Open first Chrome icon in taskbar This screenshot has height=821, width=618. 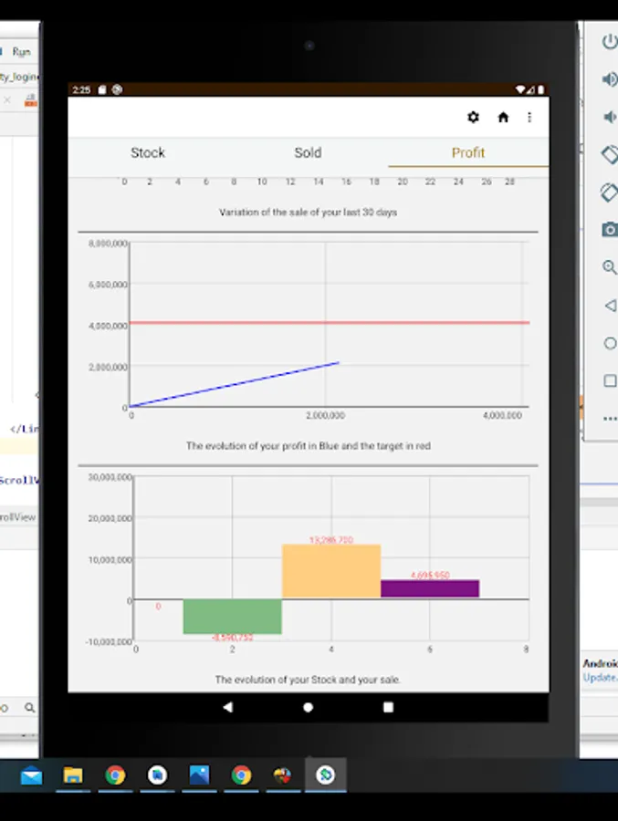115,775
